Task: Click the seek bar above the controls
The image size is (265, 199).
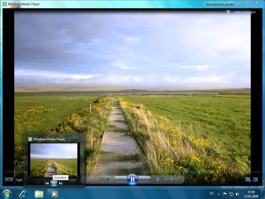Action: point(132,172)
